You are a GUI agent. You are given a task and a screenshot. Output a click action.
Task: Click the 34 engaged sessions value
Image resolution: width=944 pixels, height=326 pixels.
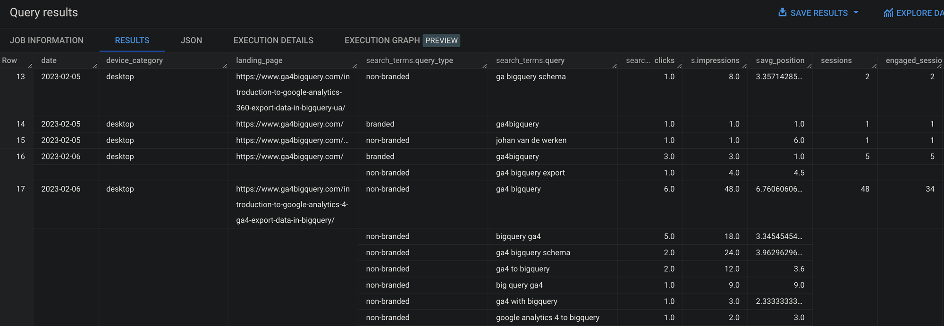click(930, 189)
